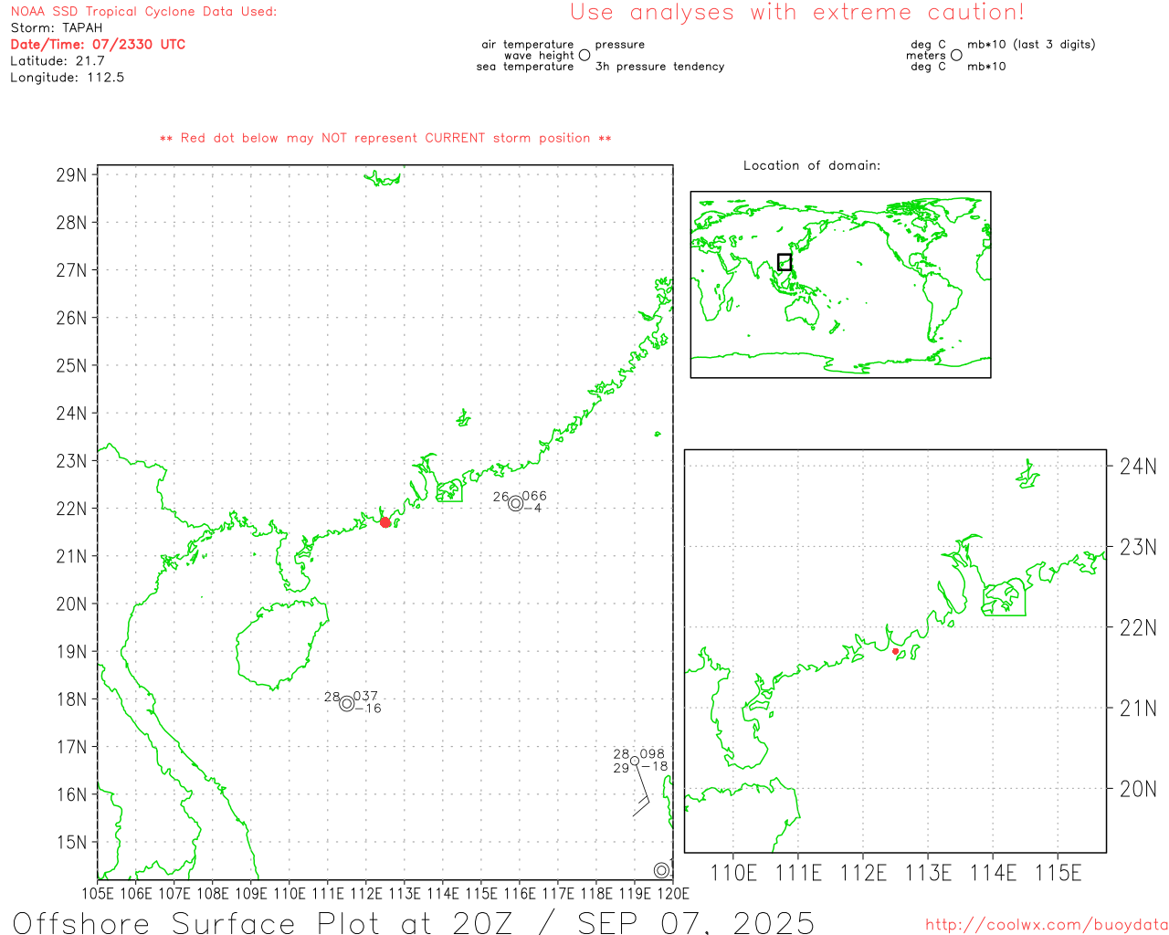Click 'mb*10 (last 3 digits)' legend label
Screen dimensions: 1169x935
click(x=1031, y=45)
